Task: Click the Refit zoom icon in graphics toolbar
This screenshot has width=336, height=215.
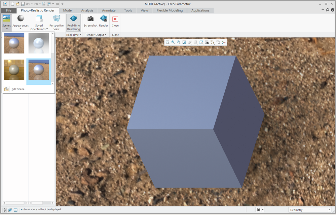Action: click(167, 42)
